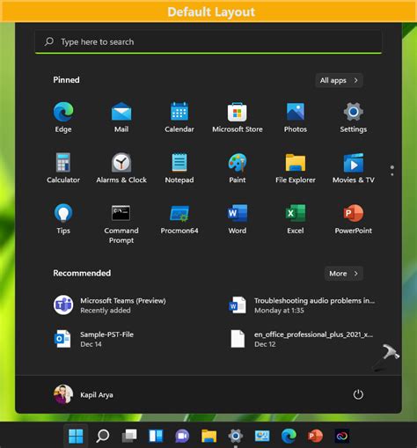Open Task View in taskbar
The width and height of the screenshot is (417, 448).
129,436
